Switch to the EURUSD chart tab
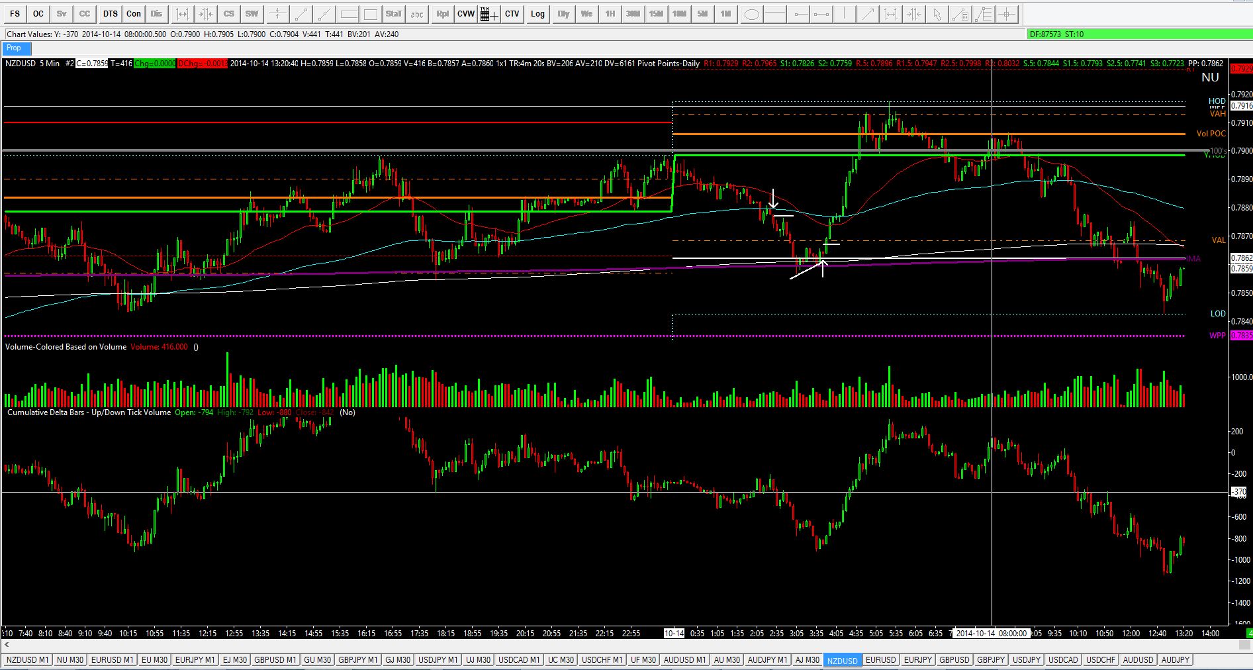This screenshot has width=1253, height=670. (x=880, y=660)
